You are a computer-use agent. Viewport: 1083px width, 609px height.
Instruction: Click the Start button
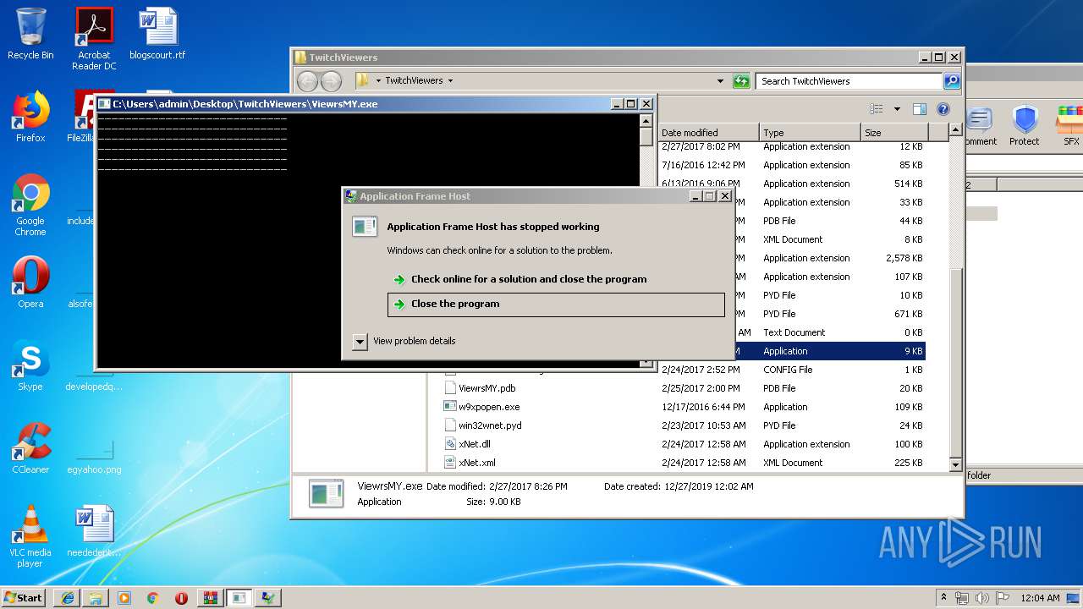click(x=24, y=597)
